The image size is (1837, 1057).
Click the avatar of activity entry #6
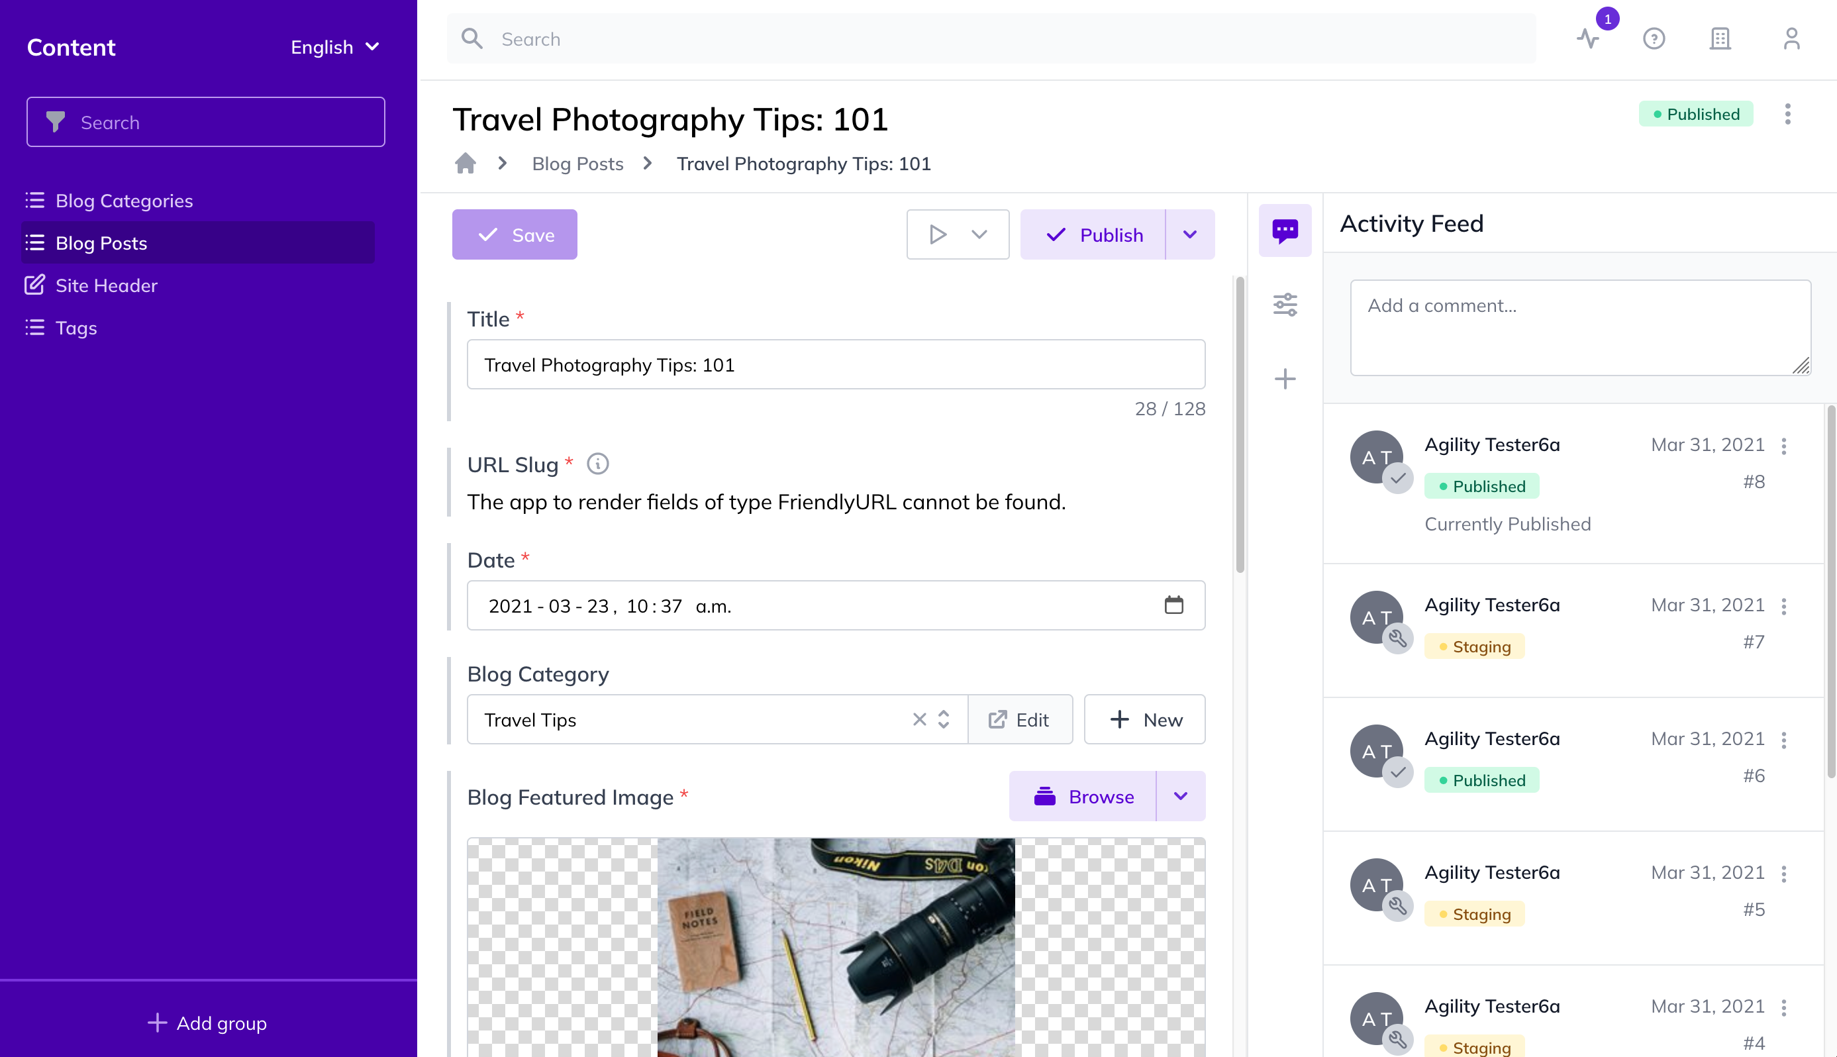[1376, 752]
